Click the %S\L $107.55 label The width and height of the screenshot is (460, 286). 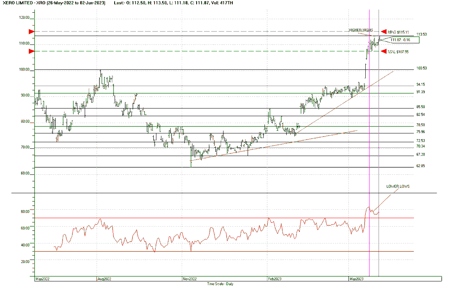click(398, 51)
